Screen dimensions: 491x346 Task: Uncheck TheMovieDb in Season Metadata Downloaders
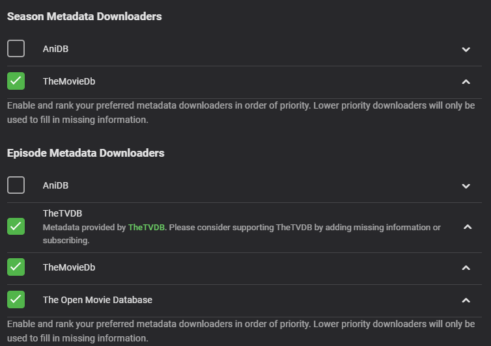click(16, 81)
